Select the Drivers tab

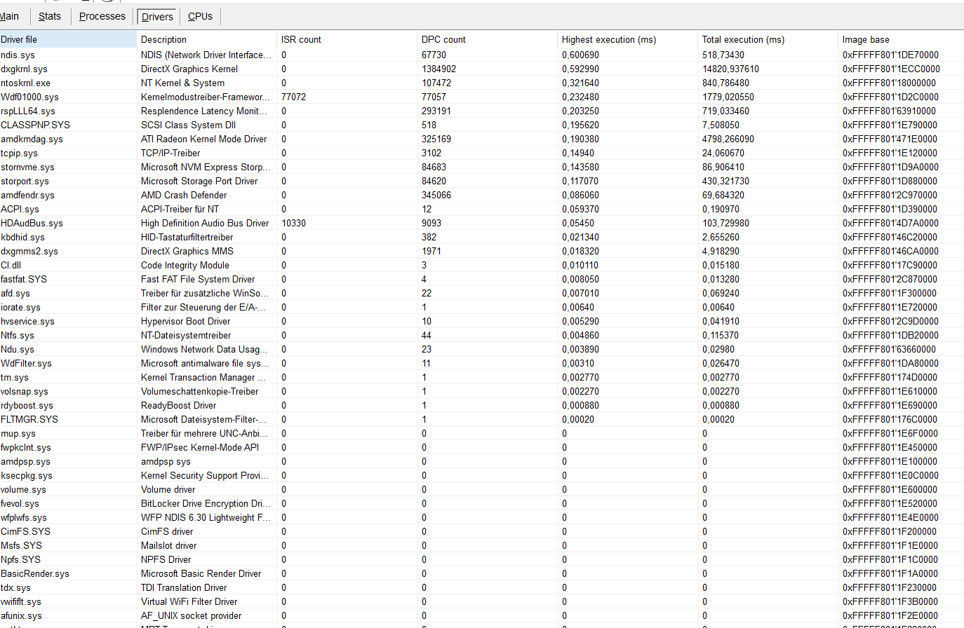(156, 16)
